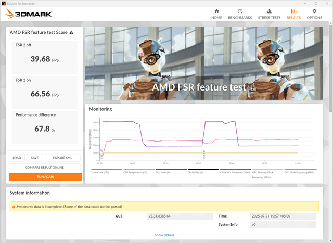The height and width of the screenshot is (243, 333).
Task: Open the Home icon in navigation
Action: pos(216,11)
